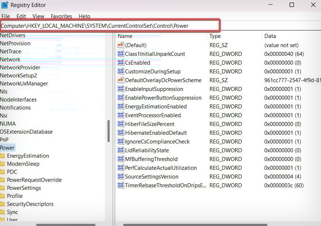Click the PowerSettings folder icon

point(3,188)
